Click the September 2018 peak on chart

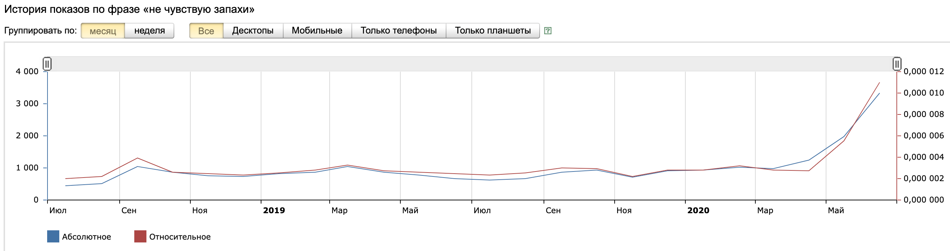coord(137,158)
